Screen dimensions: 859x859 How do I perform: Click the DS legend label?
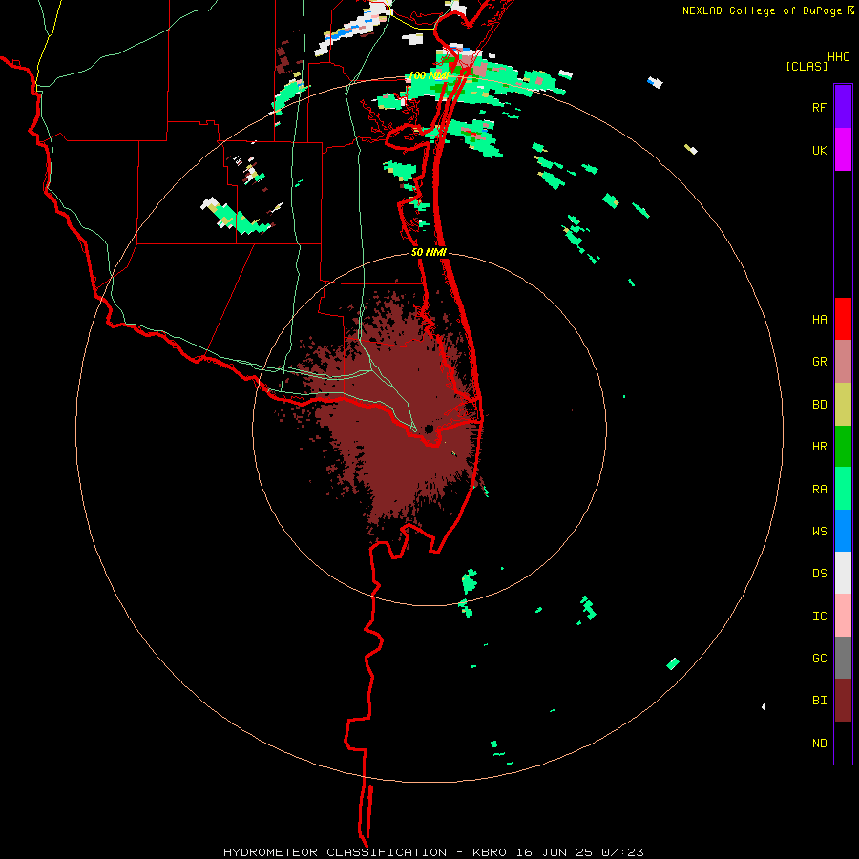[x=819, y=573]
